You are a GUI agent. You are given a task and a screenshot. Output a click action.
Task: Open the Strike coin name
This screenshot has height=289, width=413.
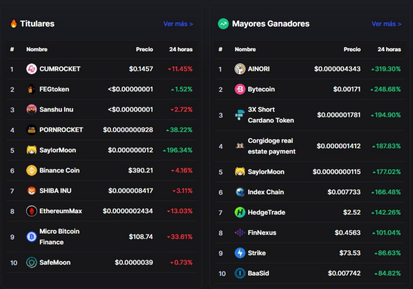pos(257,253)
